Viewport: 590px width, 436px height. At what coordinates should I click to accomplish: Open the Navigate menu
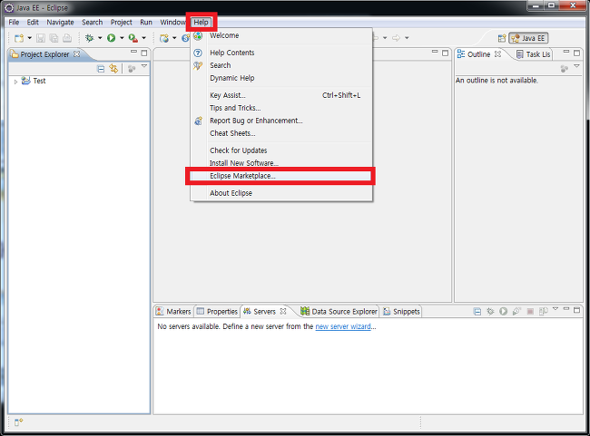60,22
